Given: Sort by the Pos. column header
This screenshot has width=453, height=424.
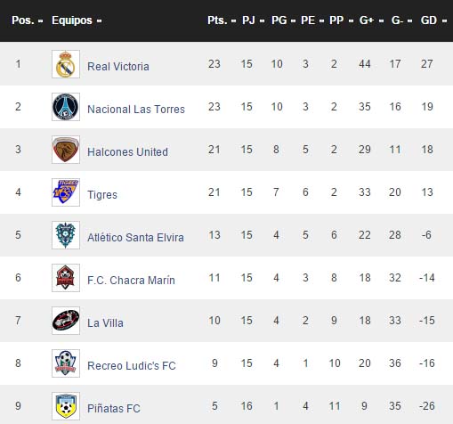Looking at the screenshot, I should click(x=28, y=20).
